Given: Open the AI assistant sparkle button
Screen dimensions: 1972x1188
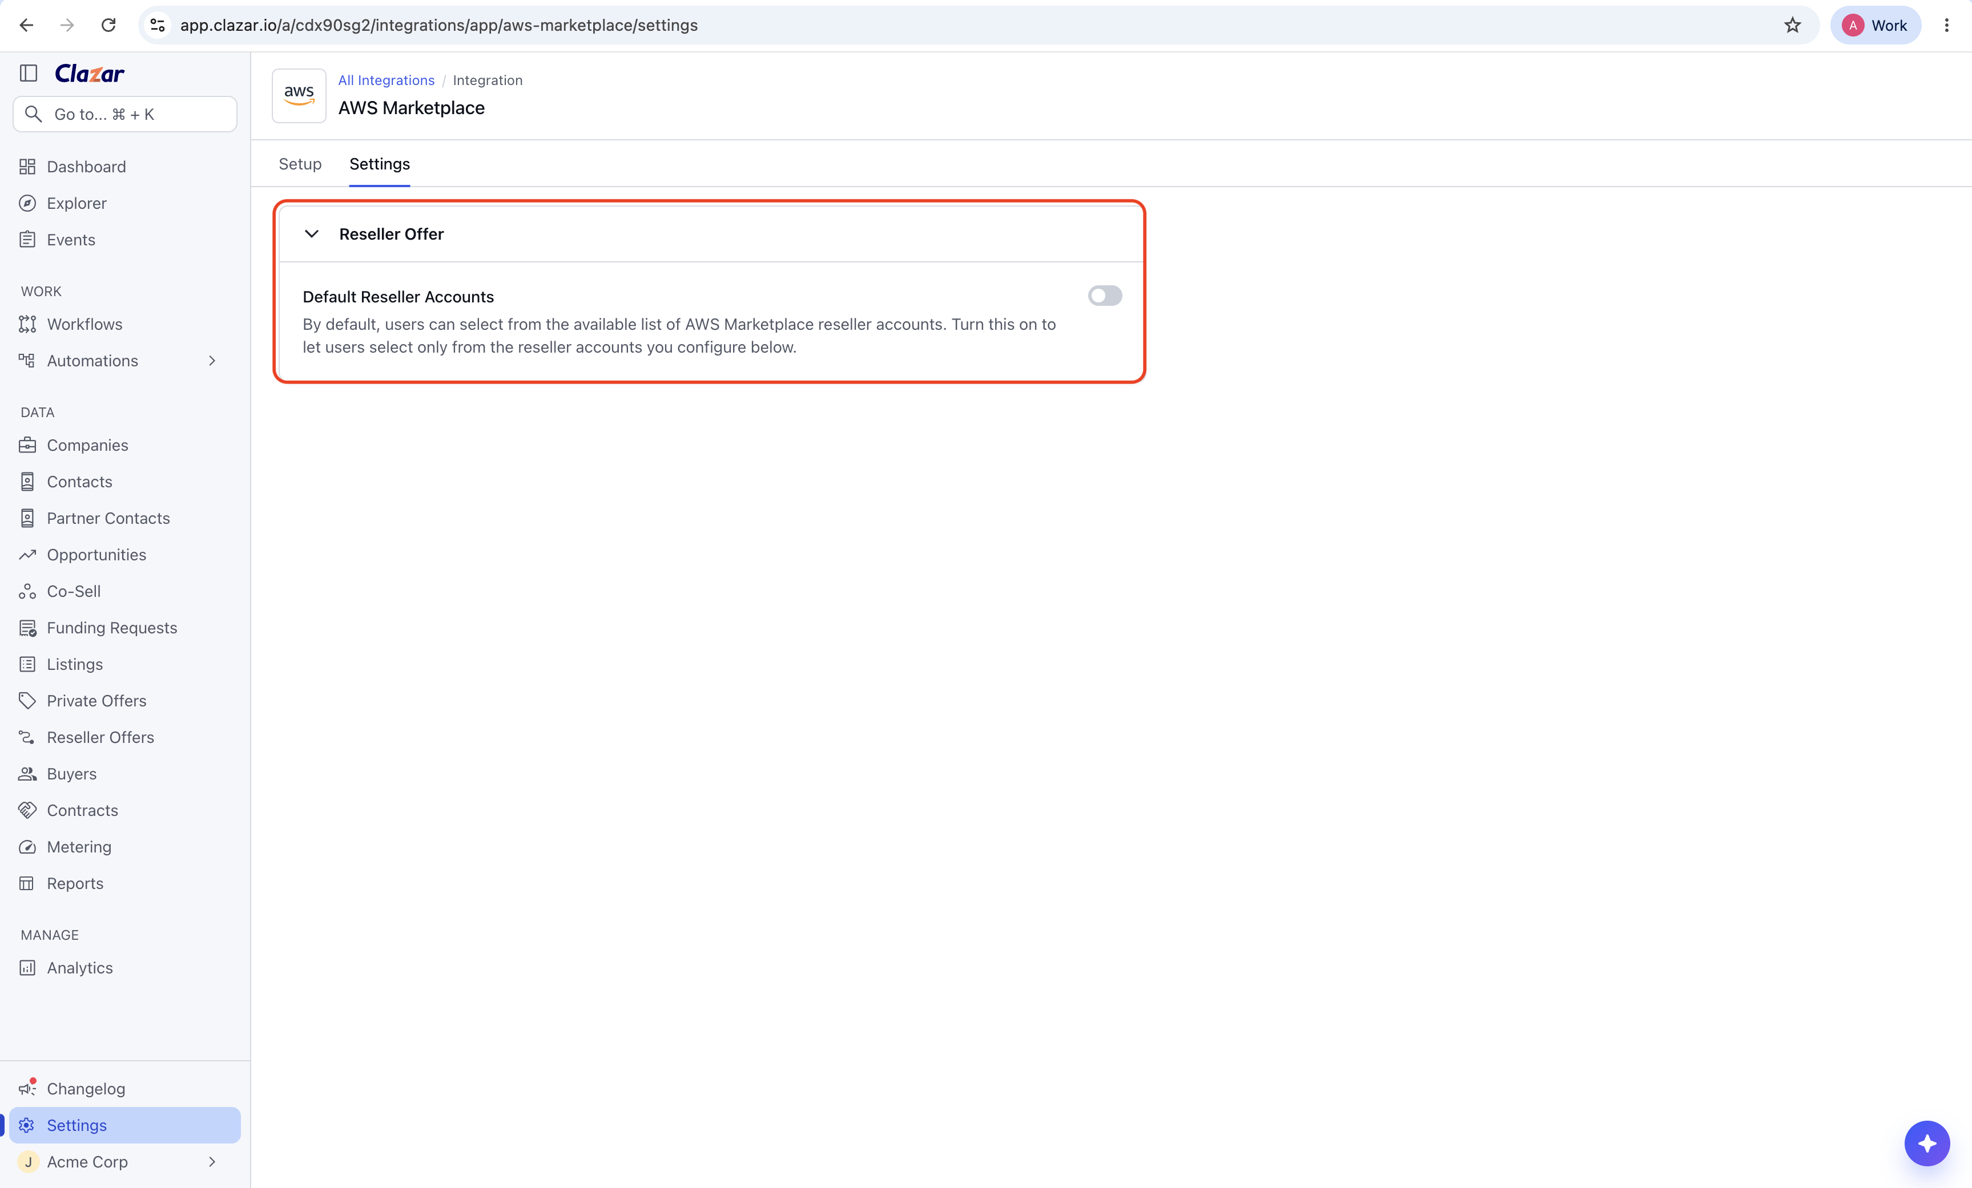Looking at the screenshot, I should 1926,1143.
